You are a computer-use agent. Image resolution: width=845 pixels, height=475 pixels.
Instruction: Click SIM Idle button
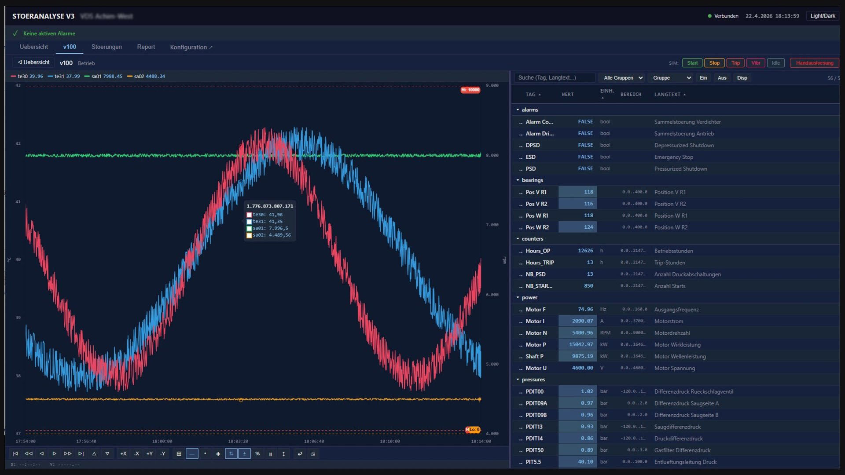(x=775, y=63)
